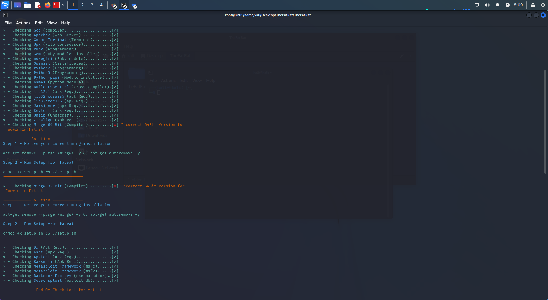Launch the red terminal emulator icon
Viewport: 548px width, 300px height.
click(x=56, y=5)
